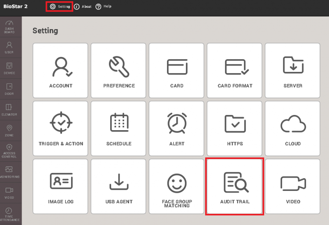329x225 pixels.
Task: Open the About menu item
Action: (83, 7)
